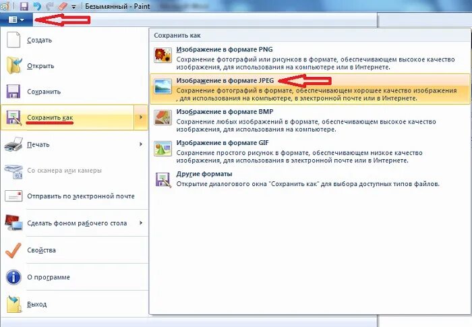The width and height of the screenshot is (472, 327).
Task: Open the blue Paint file menu button
Action: [x=16, y=20]
